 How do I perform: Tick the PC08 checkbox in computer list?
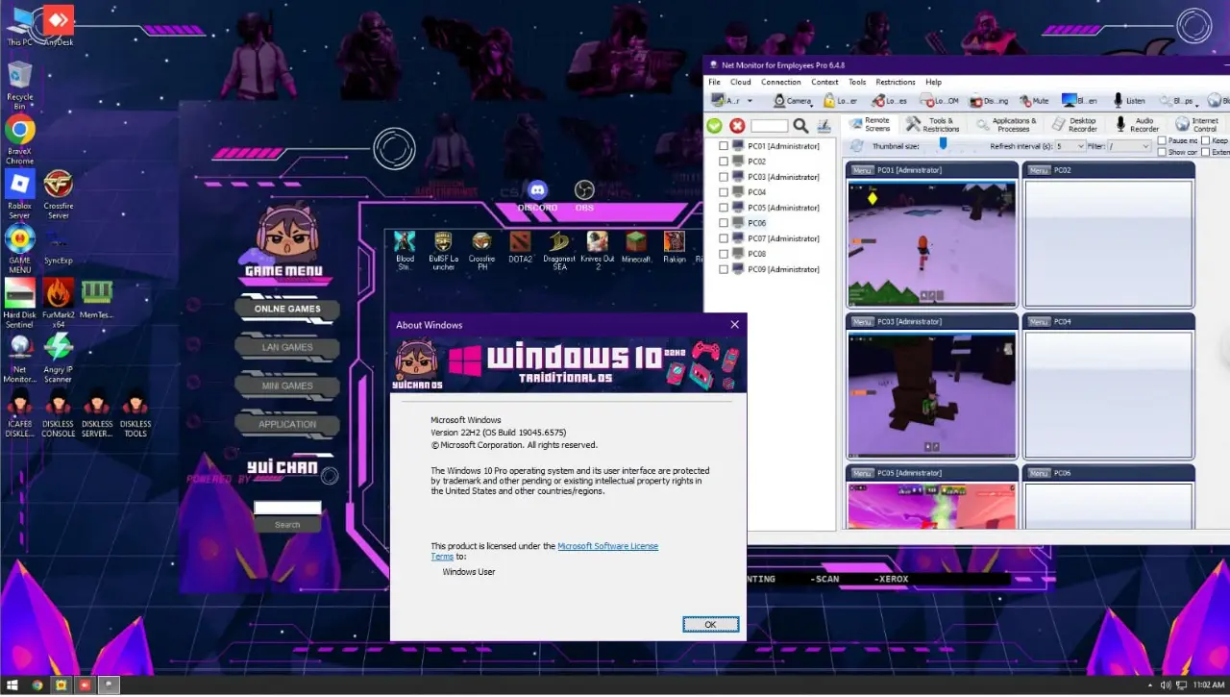coord(724,254)
